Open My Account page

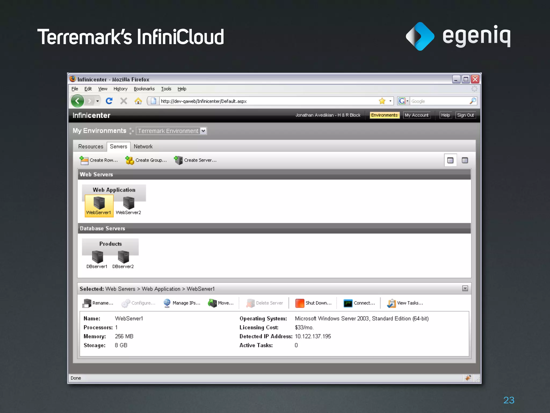click(417, 115)
